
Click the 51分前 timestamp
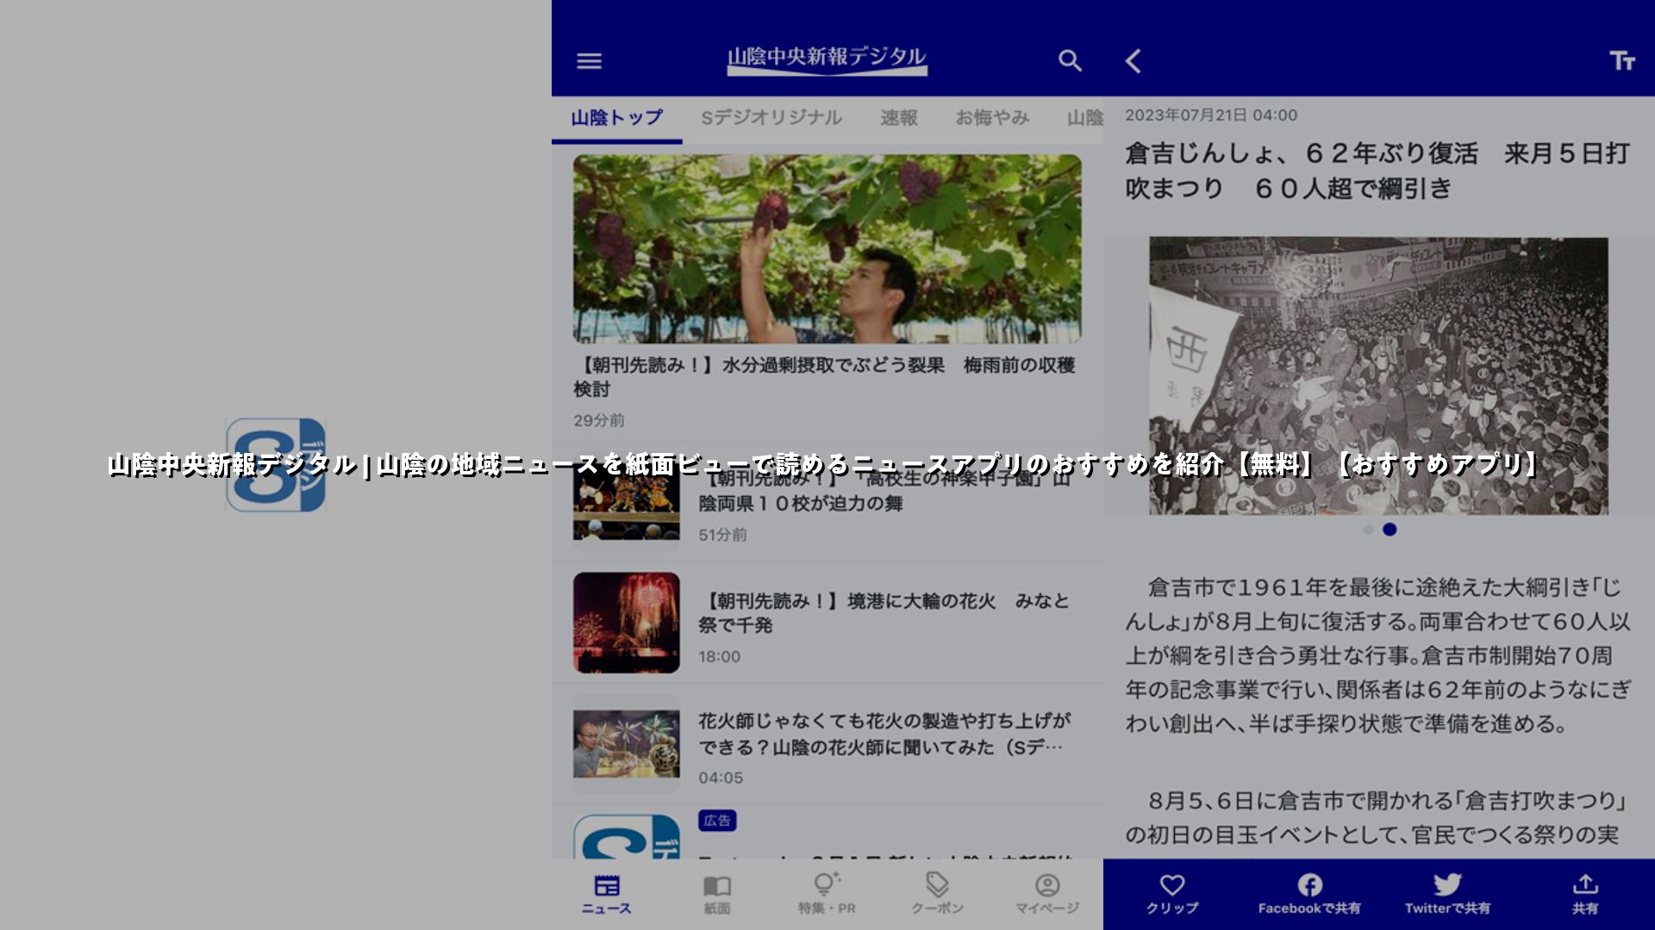(722, 535)
